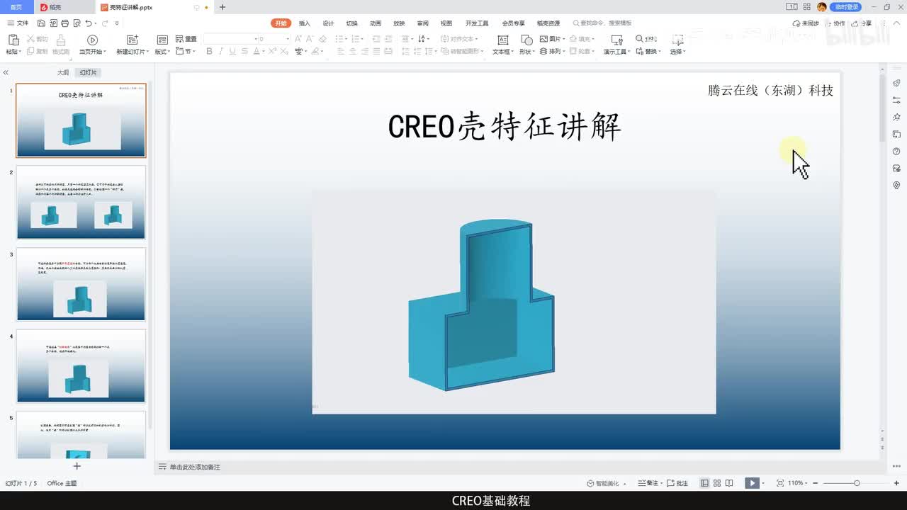Open the Design (设计) ribbon tab

point(328,23)
